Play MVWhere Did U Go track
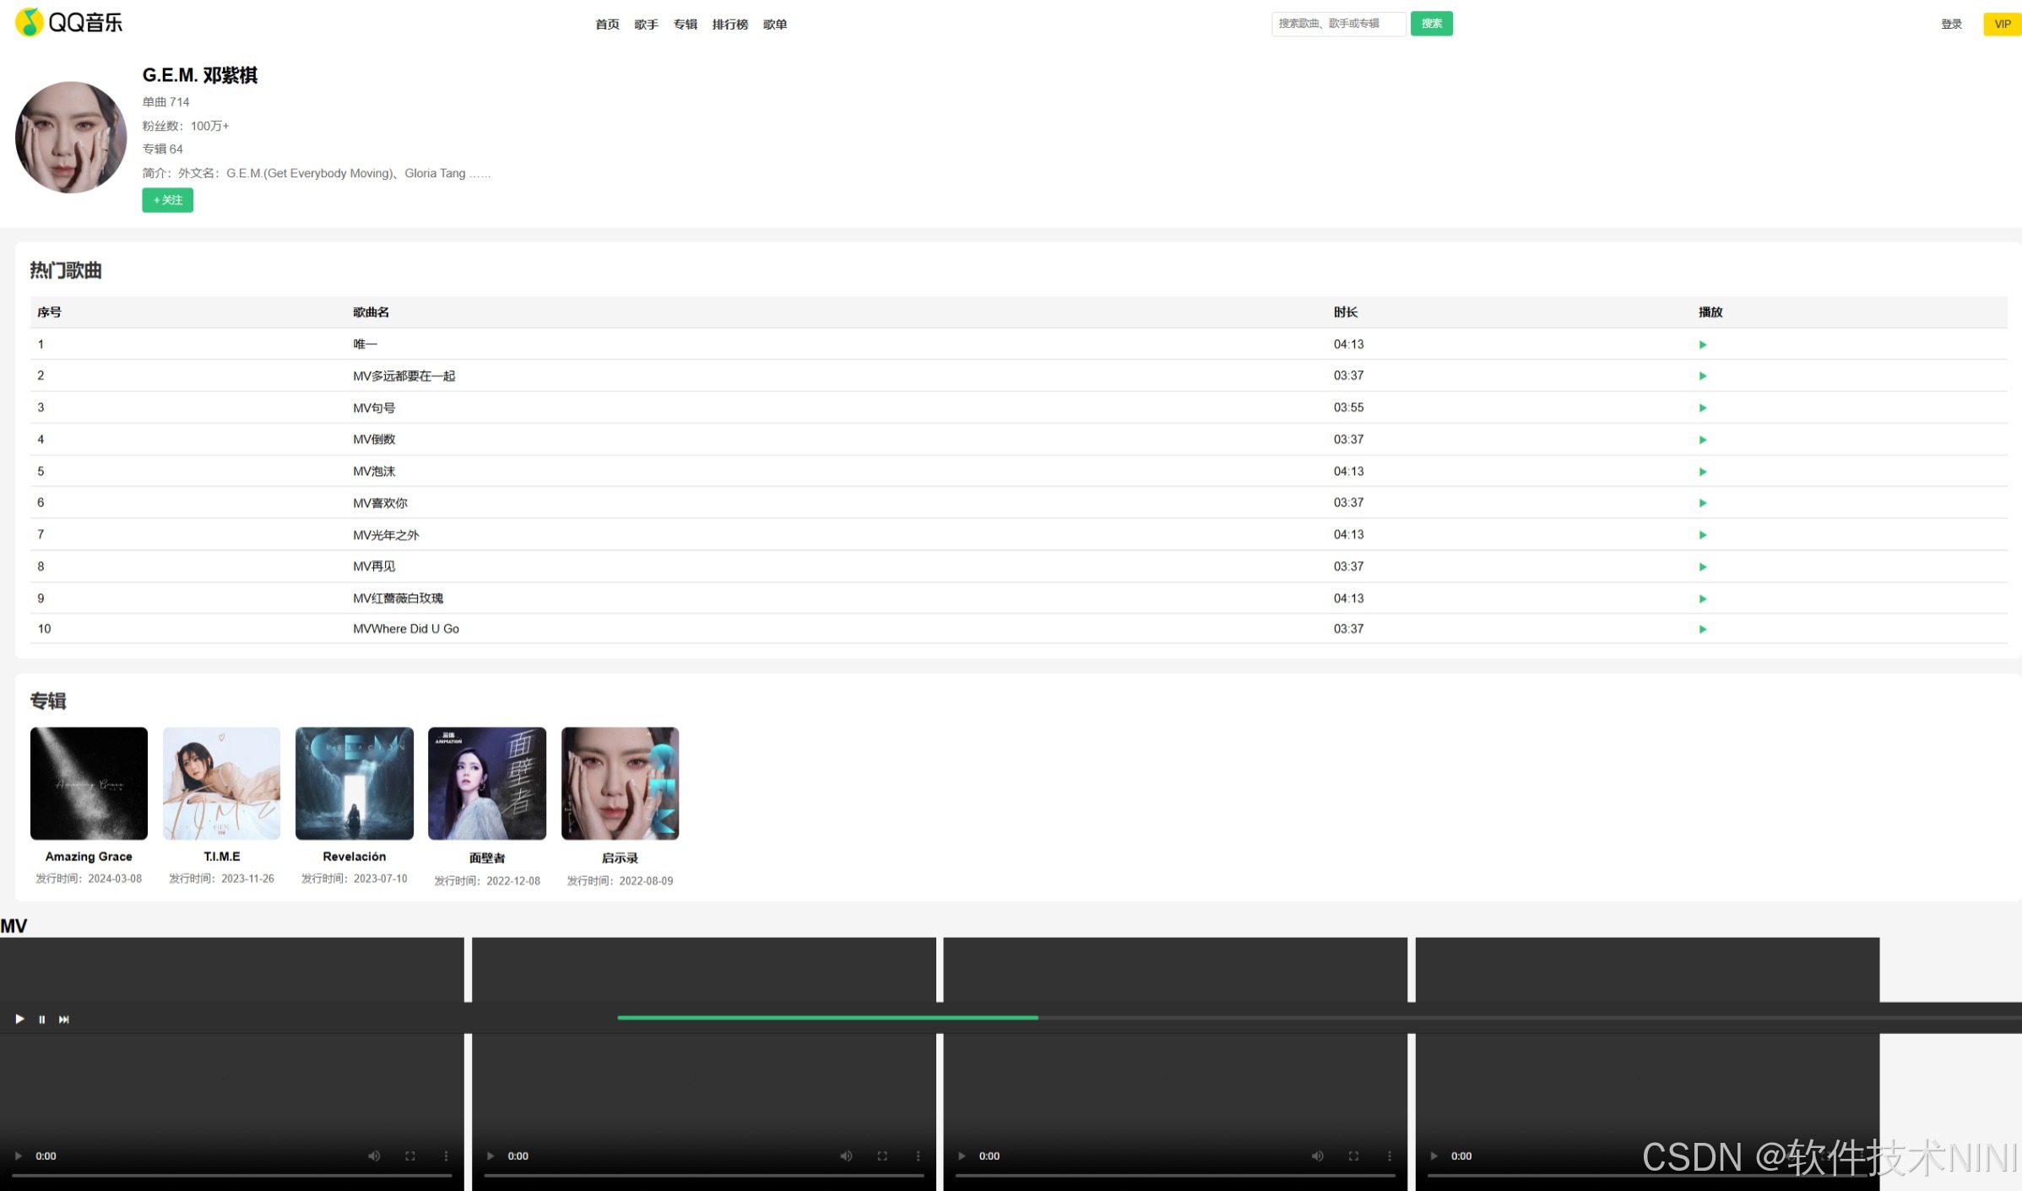The image size is (2022, 1191). (x=1702, y=630)
